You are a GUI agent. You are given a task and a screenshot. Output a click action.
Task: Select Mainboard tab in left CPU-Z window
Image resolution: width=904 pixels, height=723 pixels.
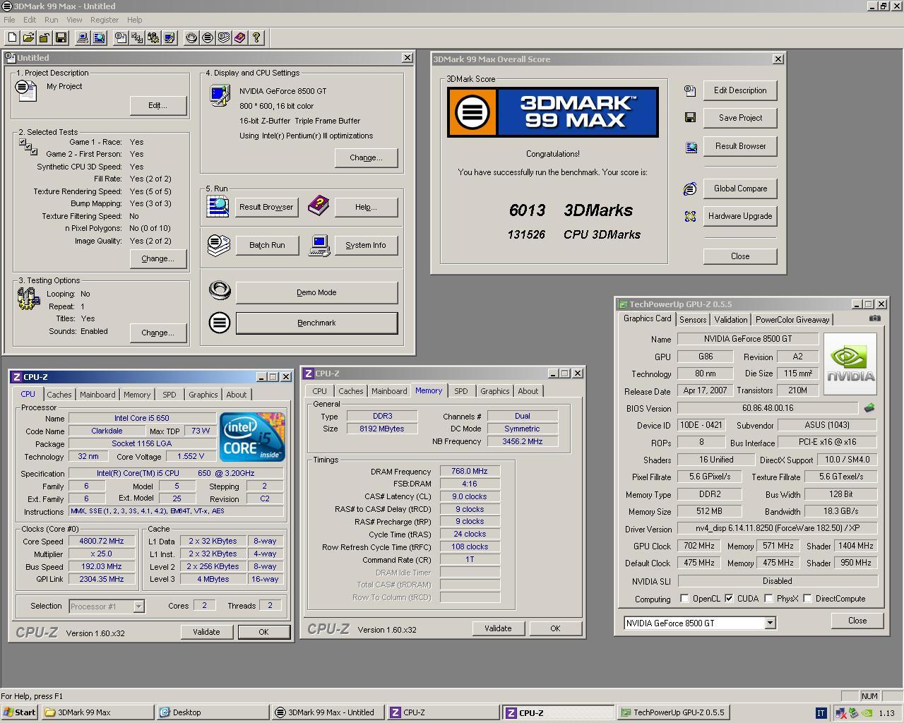[97, 395]
